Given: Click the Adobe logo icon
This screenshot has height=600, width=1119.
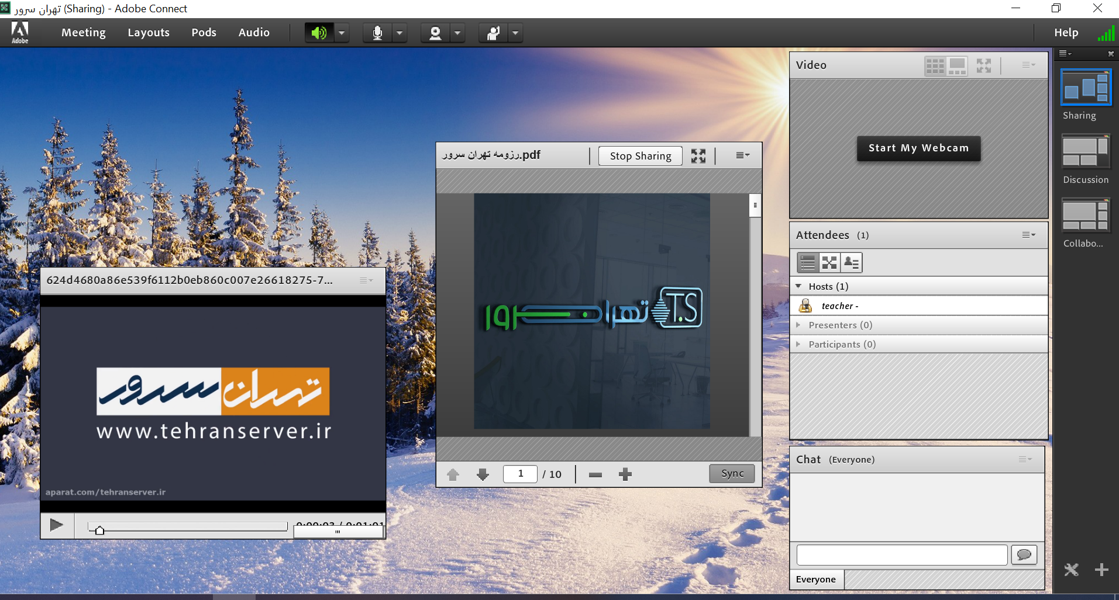Looking at the screenshot, I should click(x=20, y=33).
